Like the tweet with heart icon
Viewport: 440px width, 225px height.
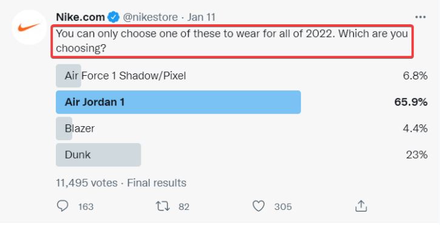259,206
